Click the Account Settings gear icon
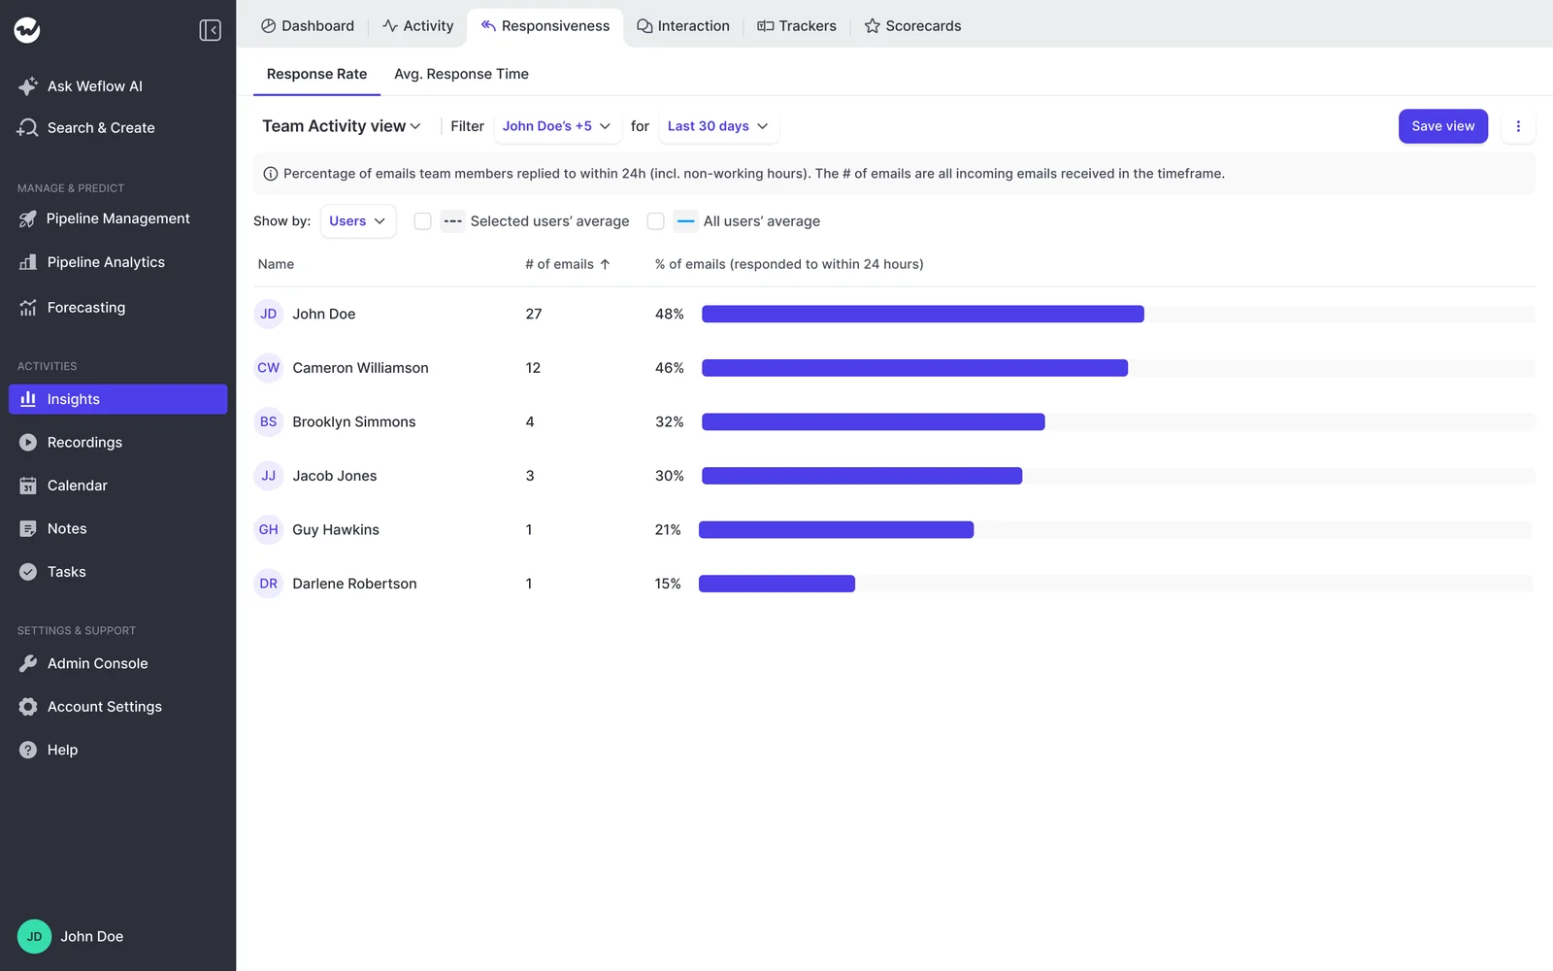 (x=28, y=707)
